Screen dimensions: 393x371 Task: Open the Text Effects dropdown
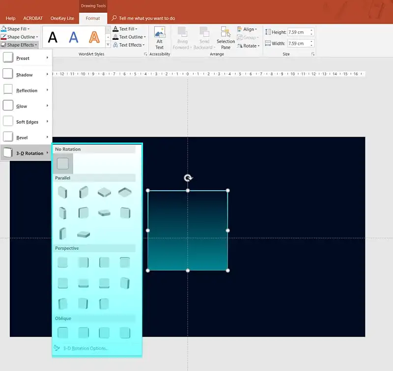click(129, 45)
